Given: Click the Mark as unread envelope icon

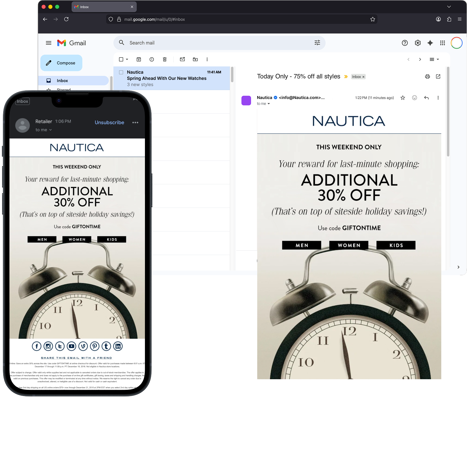Looking at the screenshot, I should tap(182, 60).
